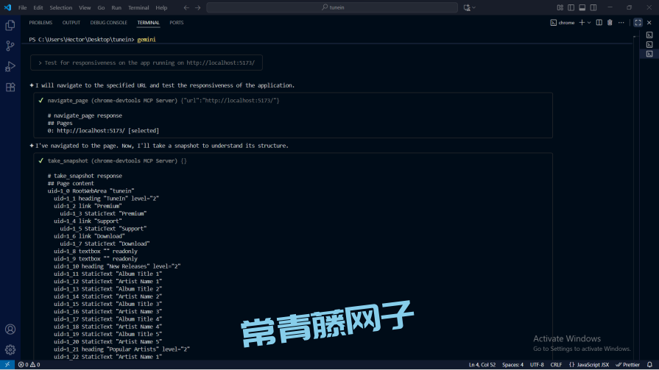Switch to the Debug Console tab
The height and width of the screenshot is (370, 659).
click(108, 23)
